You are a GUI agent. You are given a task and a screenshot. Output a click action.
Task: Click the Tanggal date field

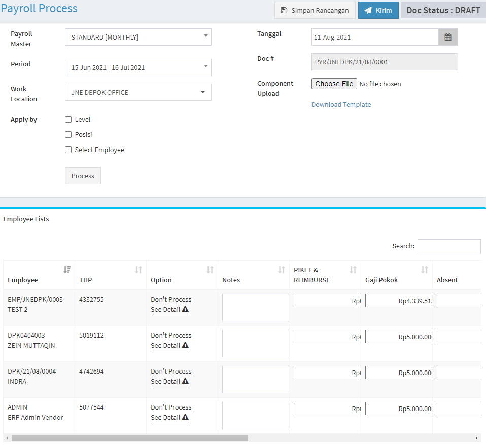(375, 37)
